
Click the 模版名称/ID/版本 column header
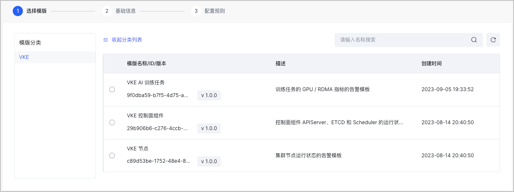pyautogui.click(x=146, y=64)
